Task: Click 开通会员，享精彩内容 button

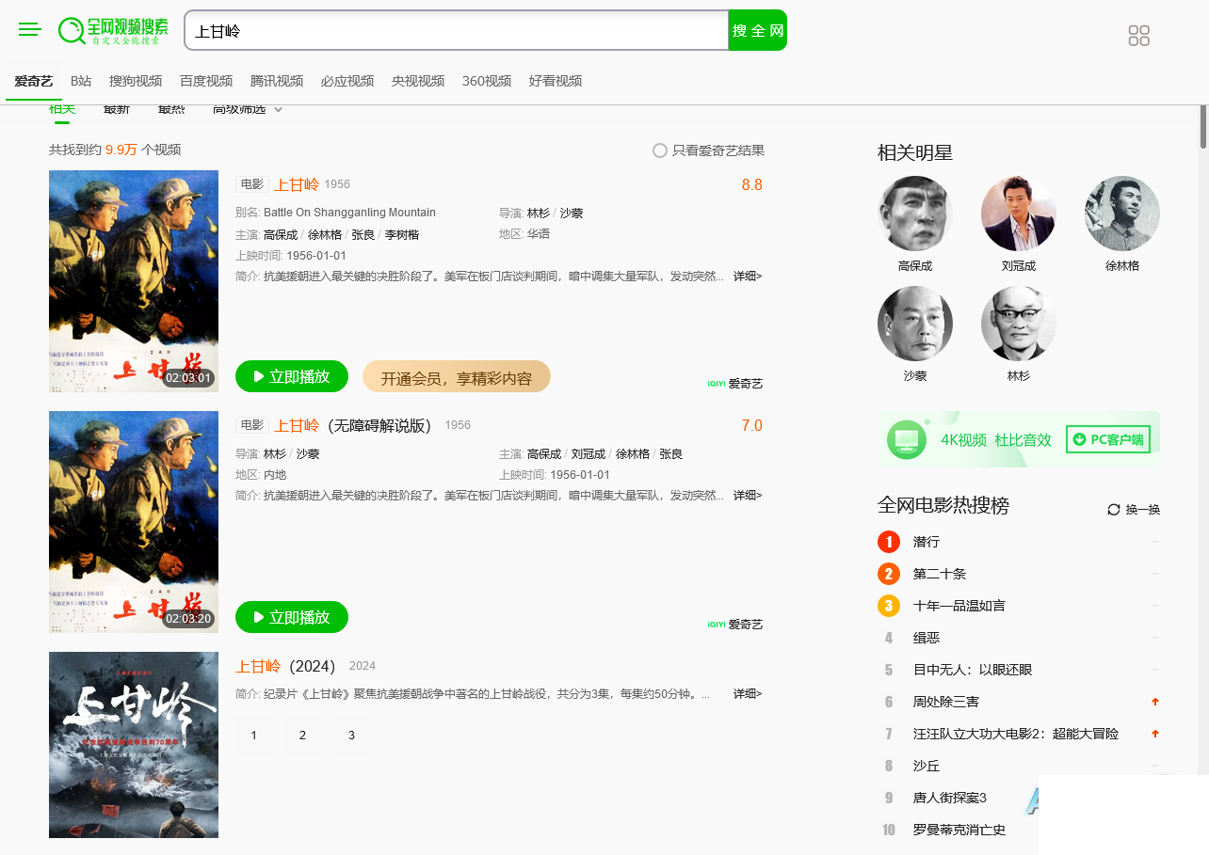Action: click(457, 376)
